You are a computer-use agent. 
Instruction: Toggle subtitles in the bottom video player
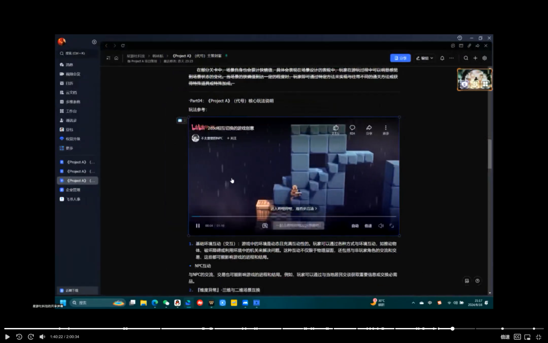517,335
